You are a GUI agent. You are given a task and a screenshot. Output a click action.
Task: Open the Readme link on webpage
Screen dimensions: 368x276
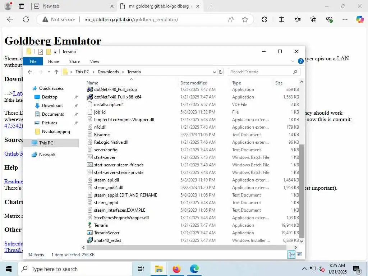[x=13, y=181]
